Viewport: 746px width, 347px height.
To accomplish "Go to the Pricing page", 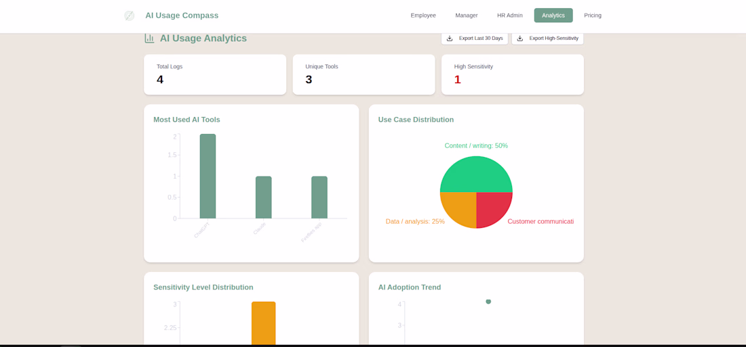I will [x=593, y=15].
